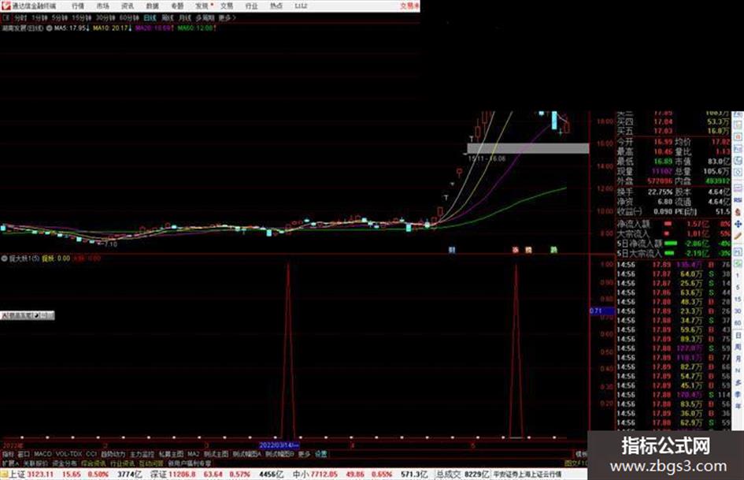Click the small floating toolbar widget at left
The image size is (744, 480).
click(27, 315)
